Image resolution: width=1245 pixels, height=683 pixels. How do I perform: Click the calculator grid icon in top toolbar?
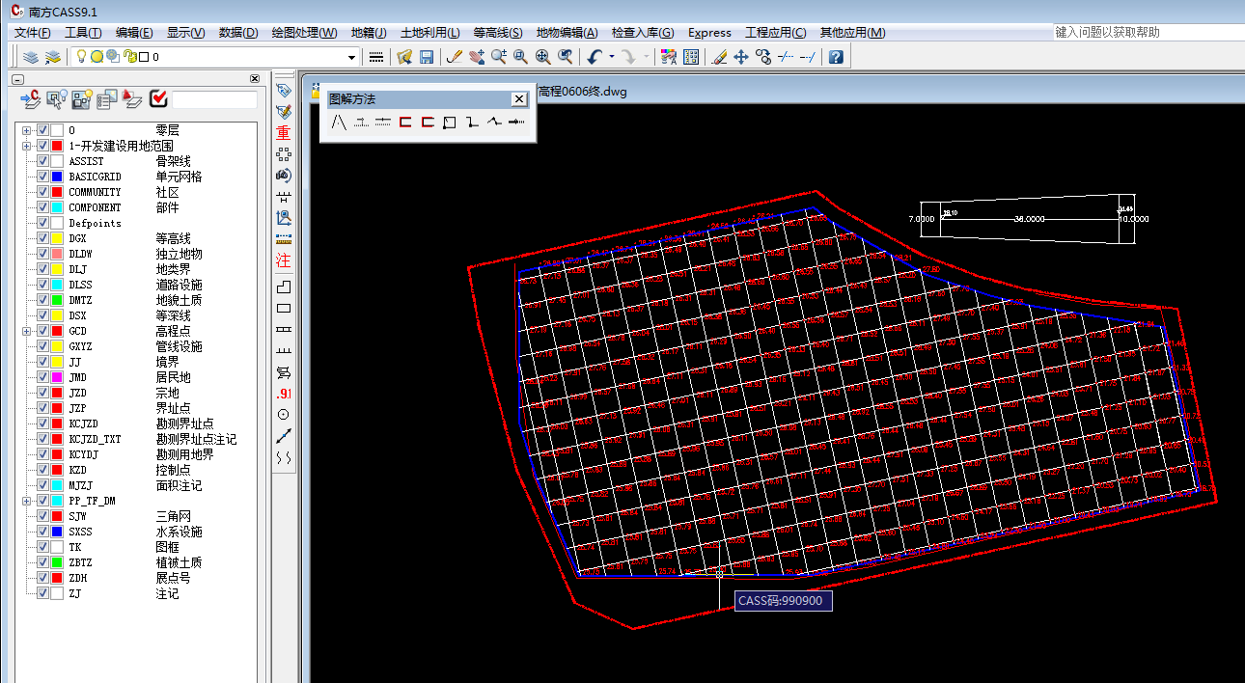point(691,57)
